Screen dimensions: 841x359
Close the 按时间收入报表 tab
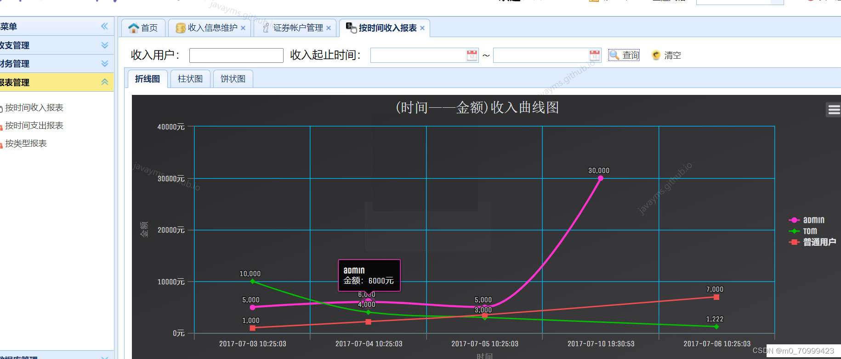click(422, 28)
